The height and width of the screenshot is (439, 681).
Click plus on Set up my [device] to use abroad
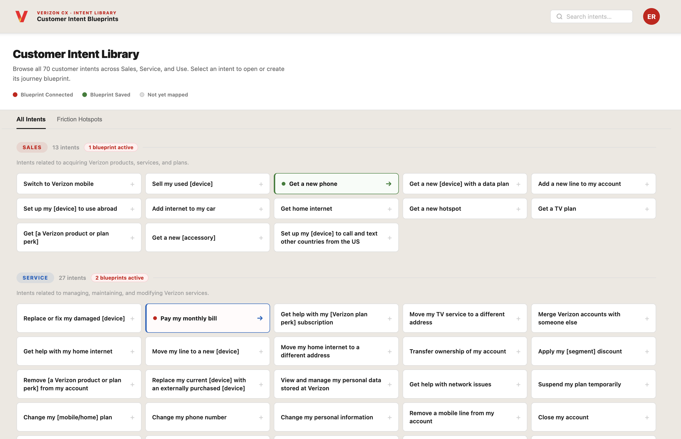click(x=132, y=209)
